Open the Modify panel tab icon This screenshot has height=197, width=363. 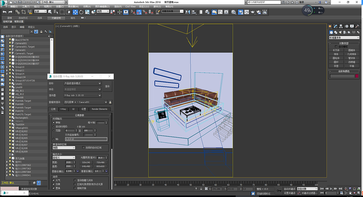tap(335, 26)
